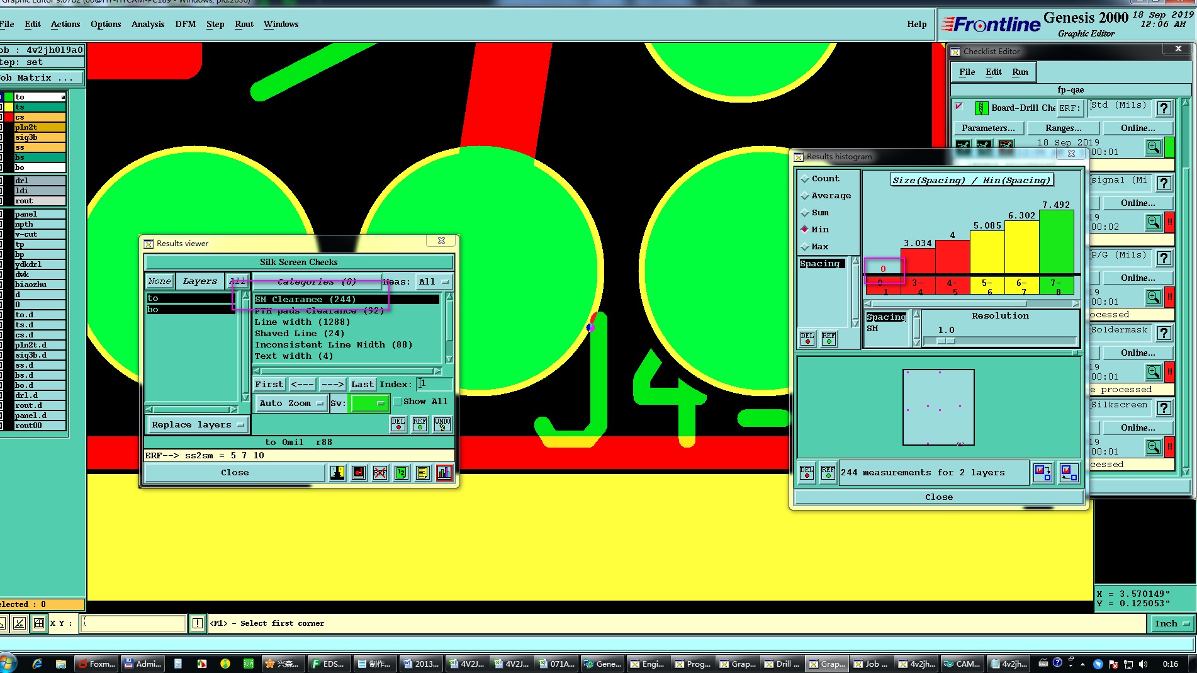The width and height of the screenshot is (1197, 673).
Task: Click Close in Results histogram window
Action: 938,497
